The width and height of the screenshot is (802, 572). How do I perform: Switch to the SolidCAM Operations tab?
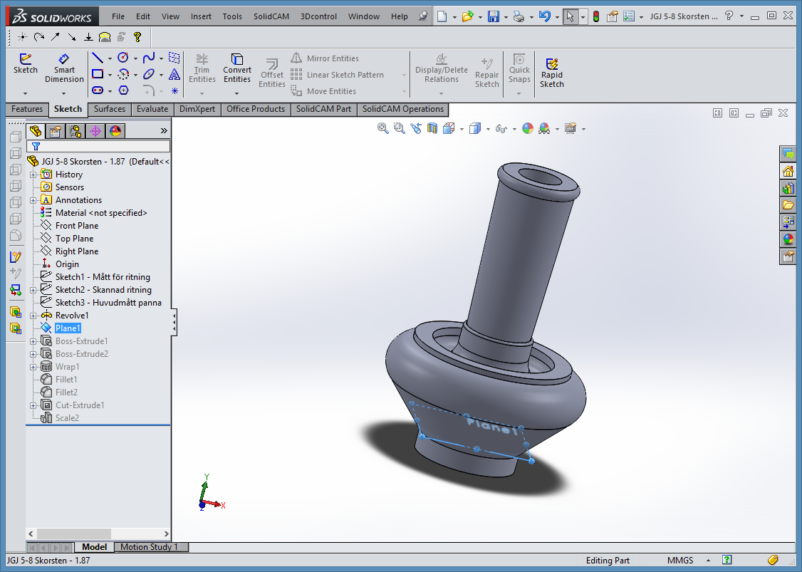coord(403,109)
